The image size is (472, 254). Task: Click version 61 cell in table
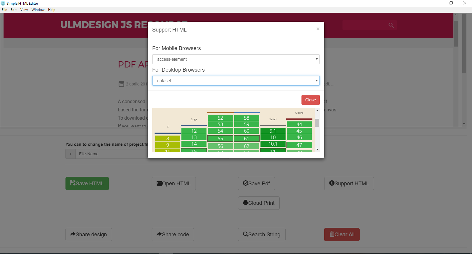tap(247, 138)
